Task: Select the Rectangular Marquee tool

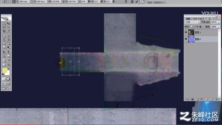Action: [x=4, y=23]
